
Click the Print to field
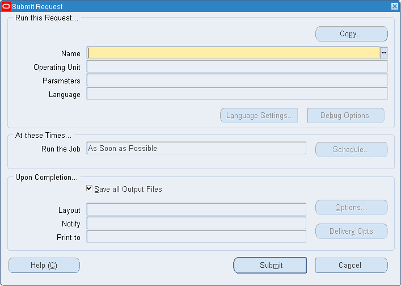[x=196, y=237]
